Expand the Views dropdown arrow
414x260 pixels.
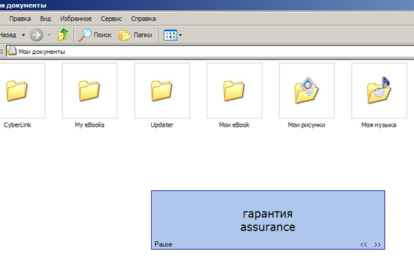pos(180,35)
